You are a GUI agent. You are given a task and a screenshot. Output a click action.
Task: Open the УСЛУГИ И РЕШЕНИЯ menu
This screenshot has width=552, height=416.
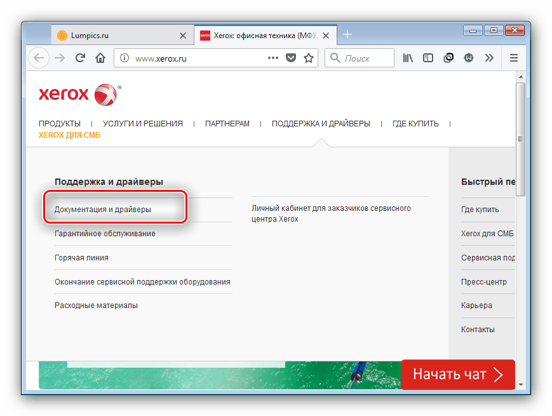tap(143, 124)
